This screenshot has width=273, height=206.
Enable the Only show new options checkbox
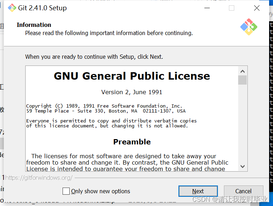coord(66,191)
